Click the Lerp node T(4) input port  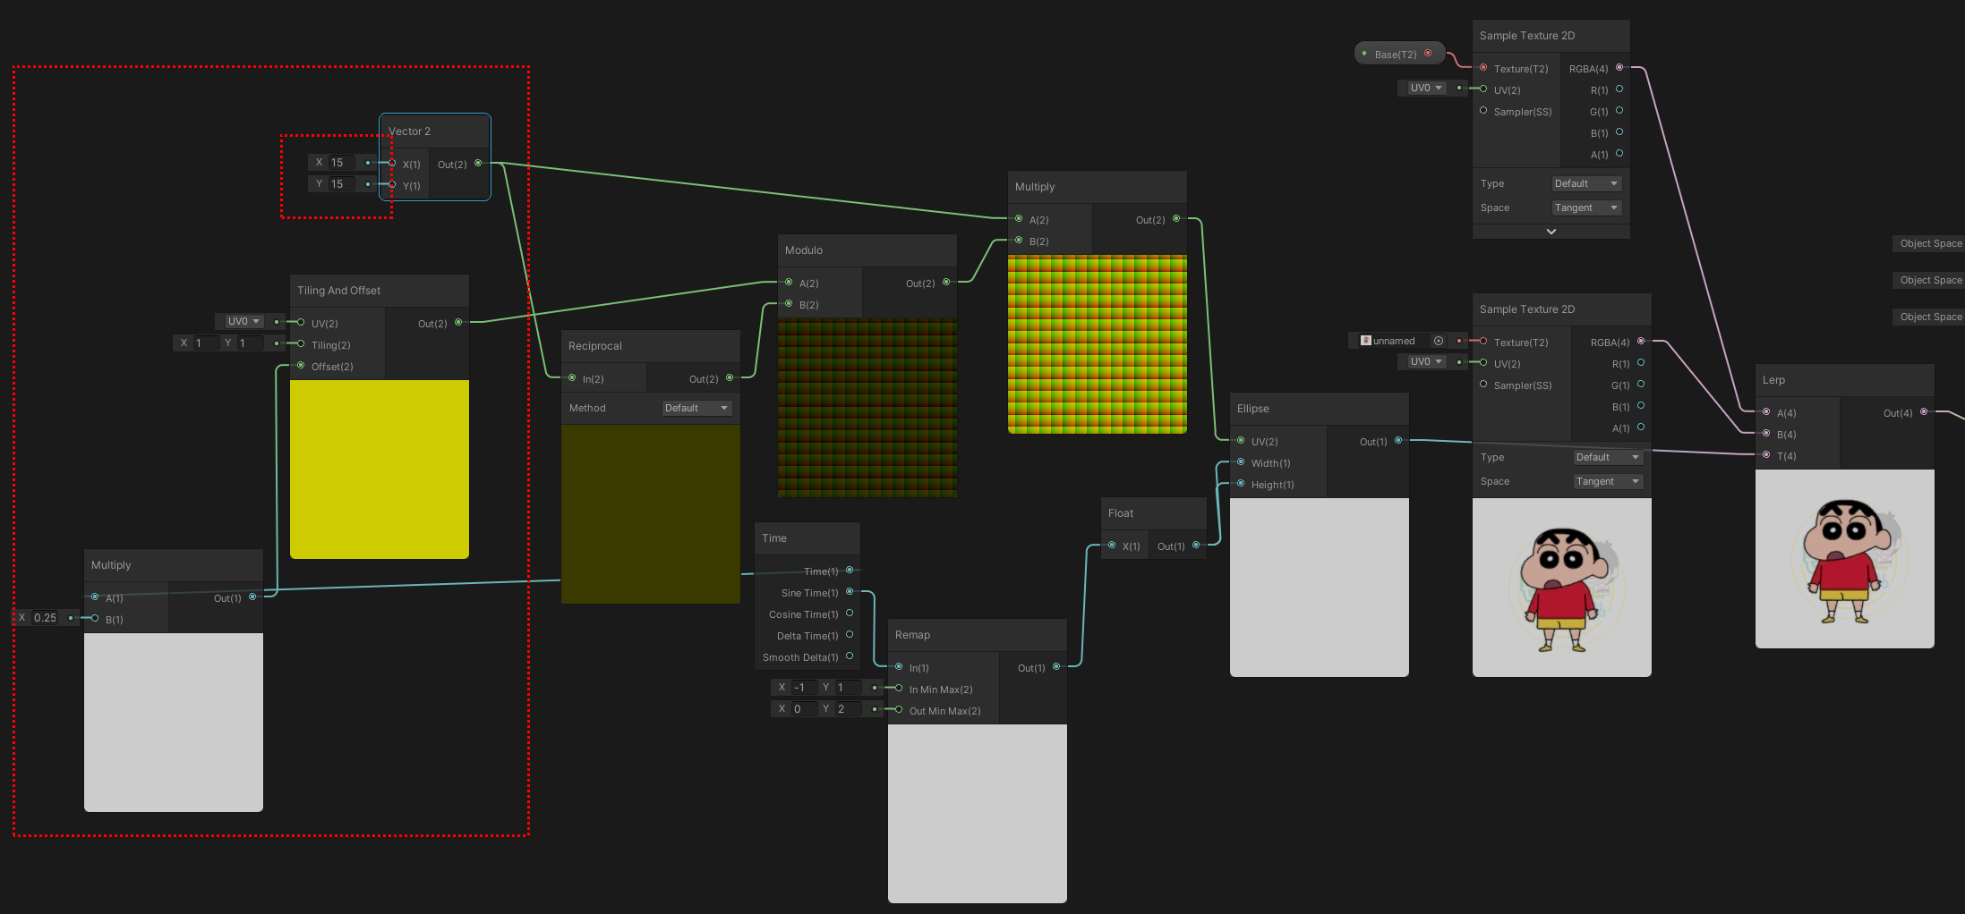[x=1766, y=454]
